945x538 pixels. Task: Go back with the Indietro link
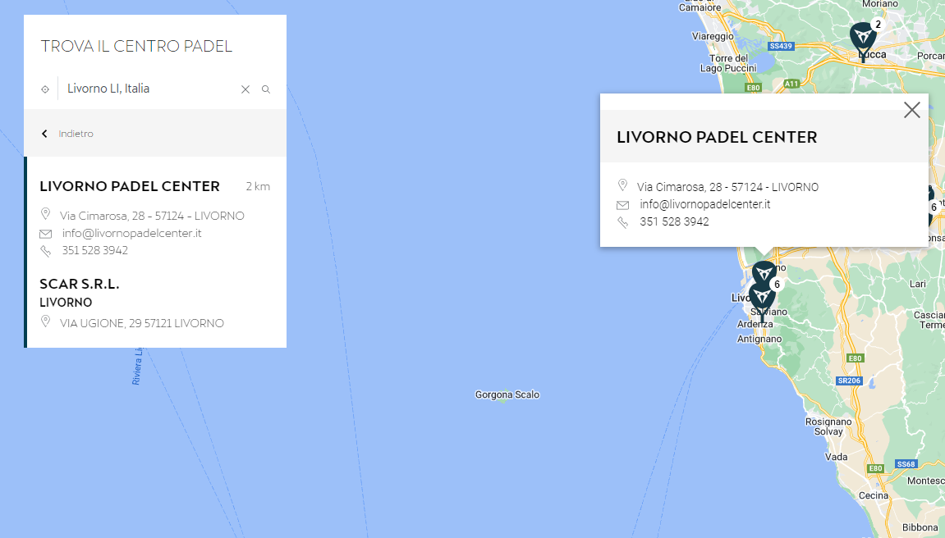click(76, 134)
